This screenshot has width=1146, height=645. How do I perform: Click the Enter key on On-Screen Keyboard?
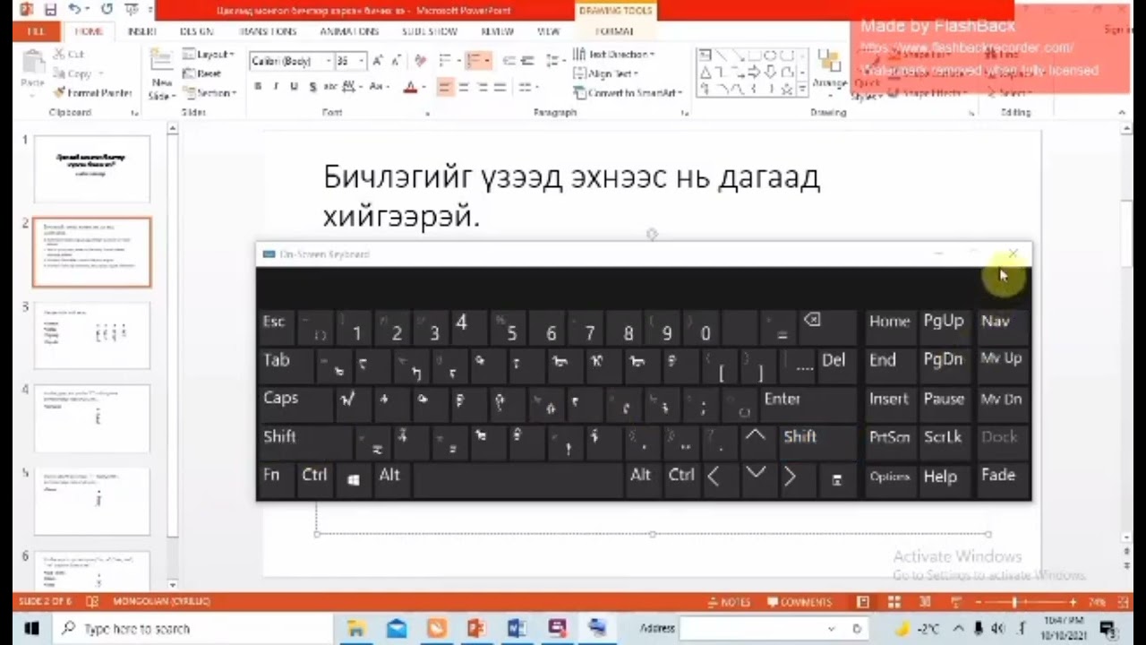click(x=807, y=403)
